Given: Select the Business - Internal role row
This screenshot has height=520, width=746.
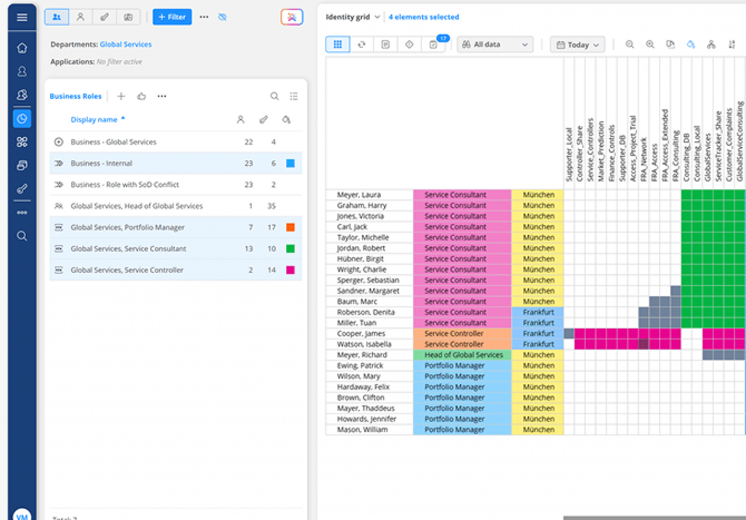Looking at the screenshot, I should point(146,163).
